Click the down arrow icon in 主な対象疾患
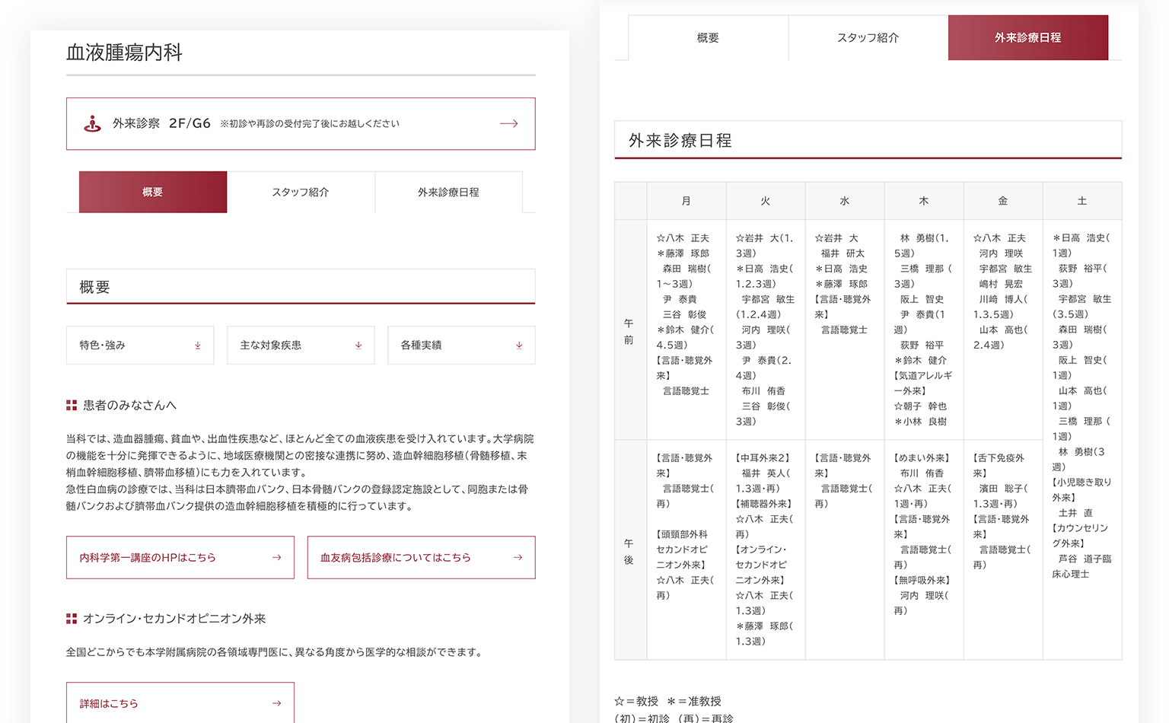This screenshot has width=1169, height=723. point(358,346)
